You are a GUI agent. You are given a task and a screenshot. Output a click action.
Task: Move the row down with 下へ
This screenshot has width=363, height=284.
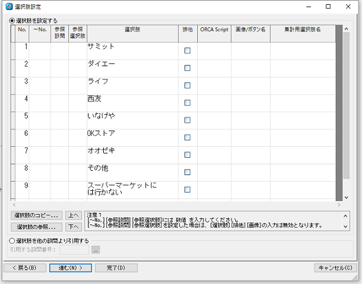click(x=74, y=227)
